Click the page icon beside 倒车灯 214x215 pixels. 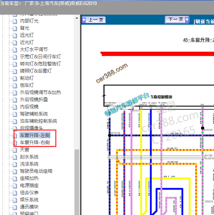point(15,85)
